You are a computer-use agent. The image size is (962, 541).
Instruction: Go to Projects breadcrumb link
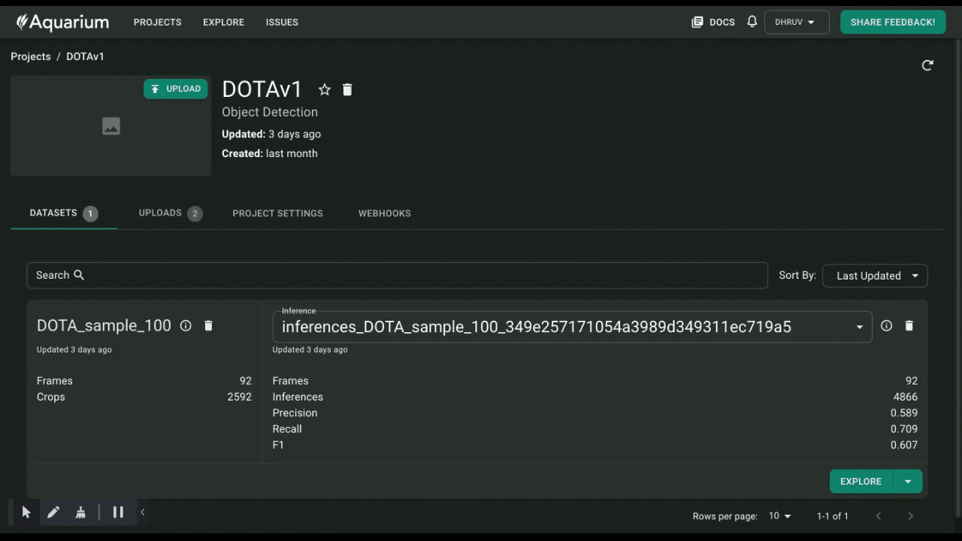31,56
